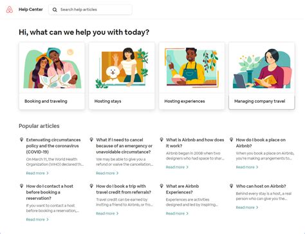The image size is (305, 234).
Task: Click lightbulb icon beside cancel emergency article
Action: pyautogui.click(x=91, y=139)
